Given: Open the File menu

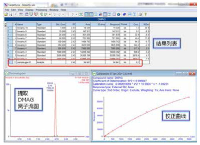Looking at the screenshot, I should (7, 10).
